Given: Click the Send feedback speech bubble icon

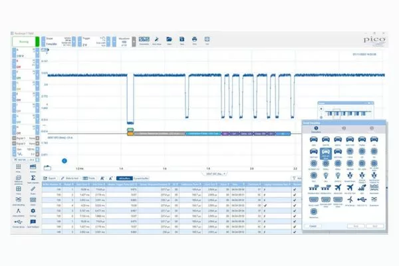Looking at the screenshot, I should click(33, 223).
